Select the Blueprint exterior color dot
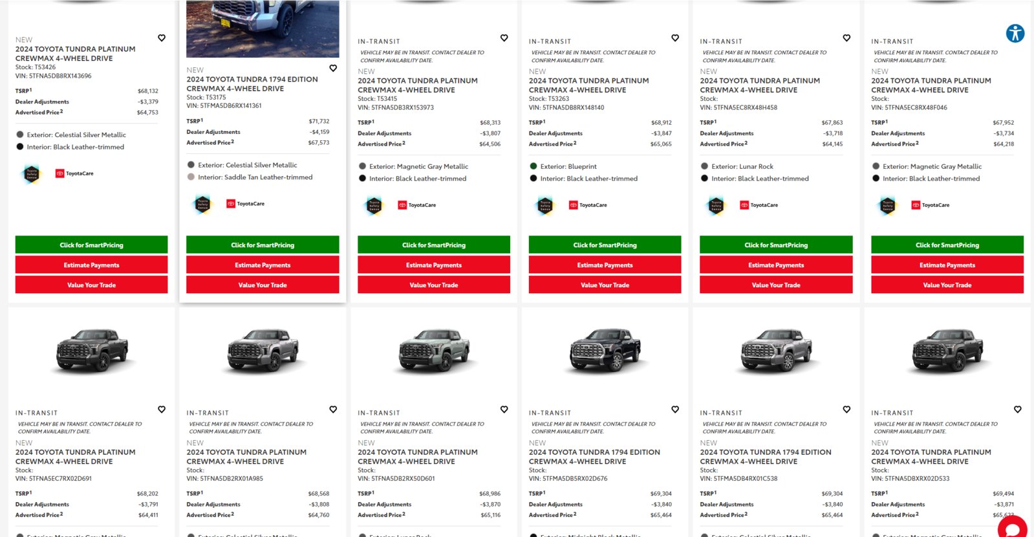This screenshot has height=537, width=1034. (x=533, y=166)
